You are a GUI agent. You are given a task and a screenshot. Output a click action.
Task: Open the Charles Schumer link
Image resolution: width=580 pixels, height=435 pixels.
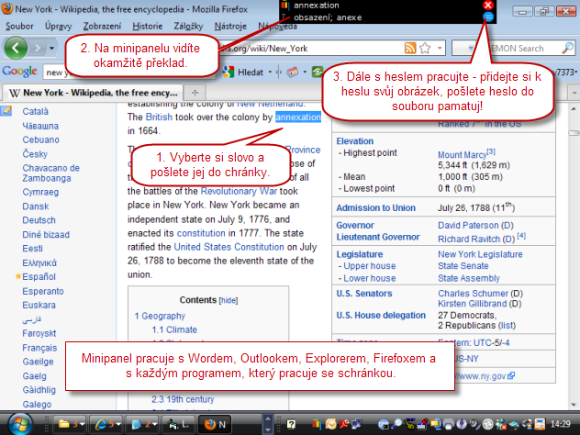[x=474, y=294]
